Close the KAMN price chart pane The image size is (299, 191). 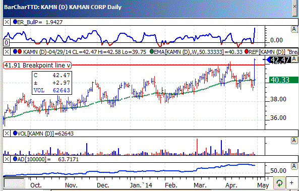coord(7,52)
